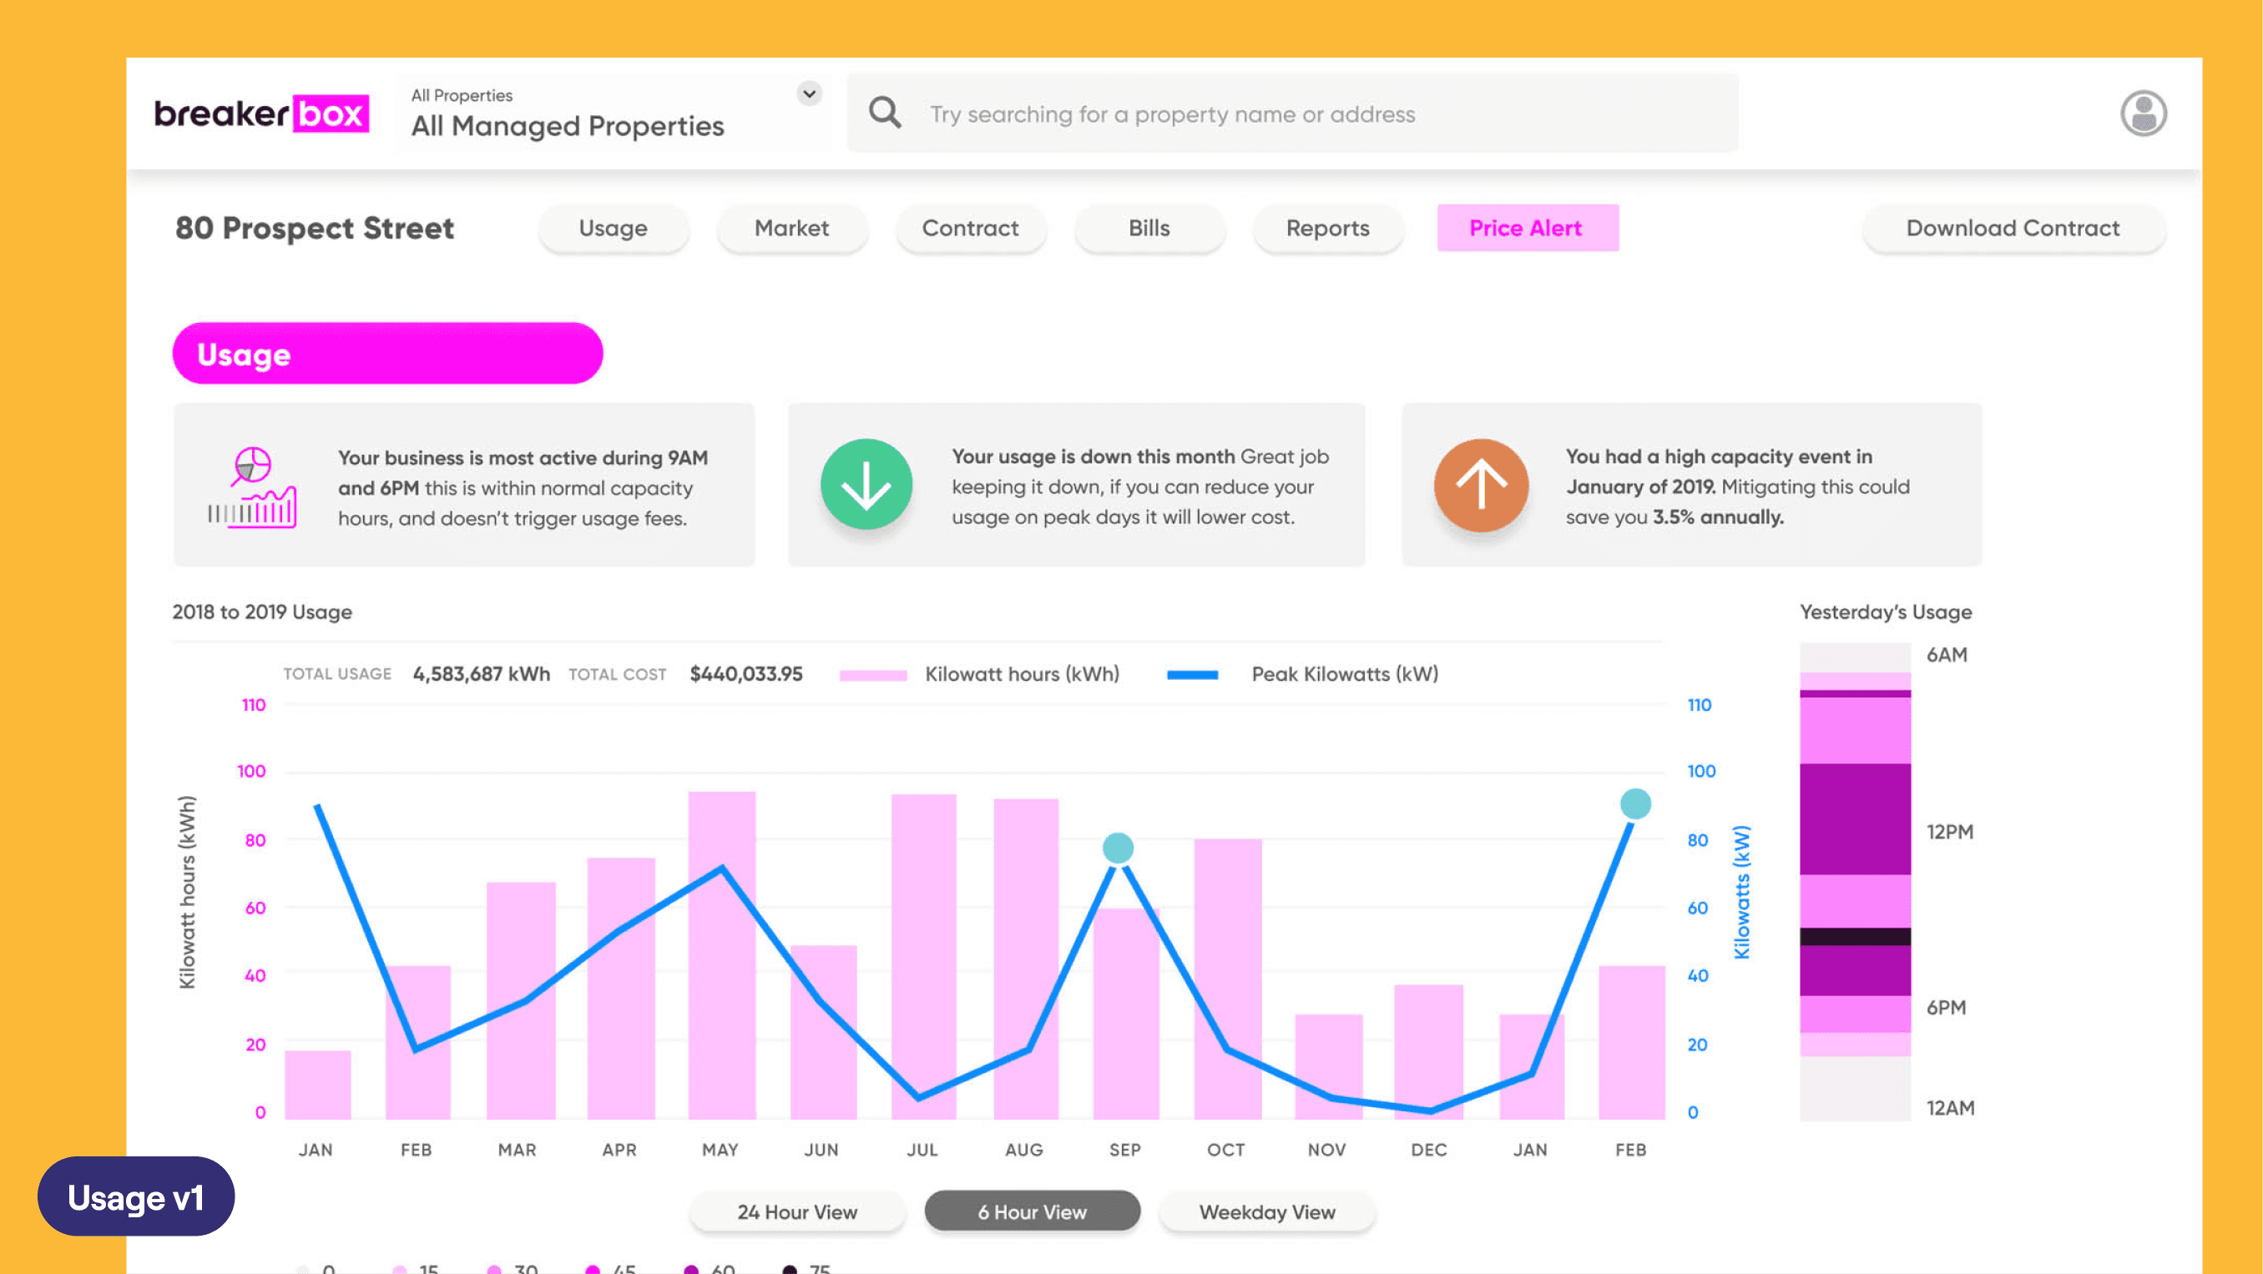Image resolution: width=2263 pixels, height=1274 pixels.
Task: Click the search magnifier icon
Action: [x=885, y=113]
